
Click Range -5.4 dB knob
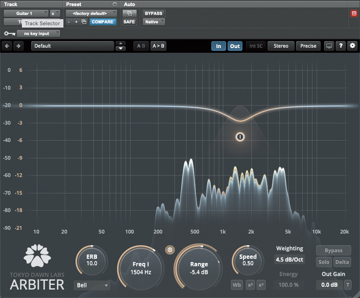pos(199,268)
